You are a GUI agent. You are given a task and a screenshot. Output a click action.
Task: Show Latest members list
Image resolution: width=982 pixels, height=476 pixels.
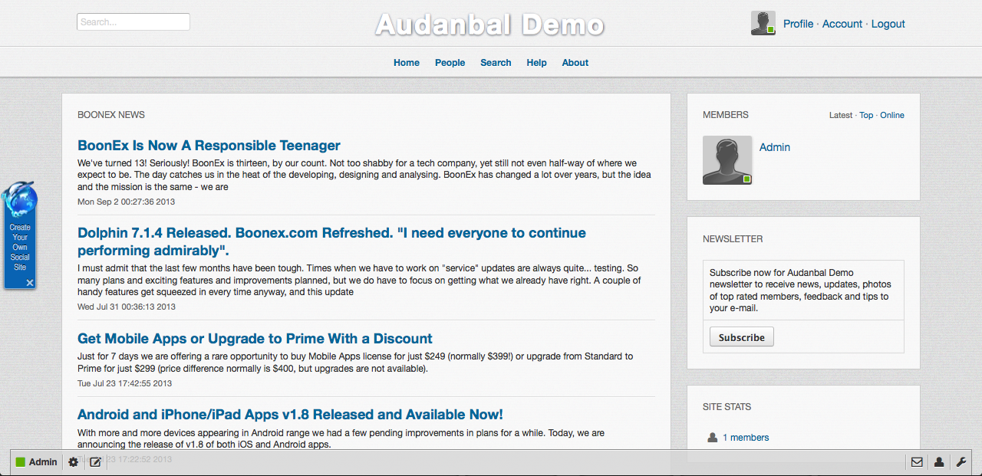pyautogui.click(x=840, y=115)
